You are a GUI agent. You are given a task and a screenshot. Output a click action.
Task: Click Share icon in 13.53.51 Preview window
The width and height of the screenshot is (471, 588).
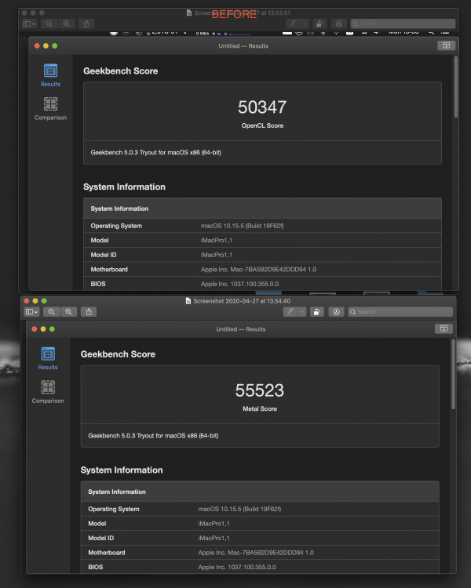tap(87, 24)
